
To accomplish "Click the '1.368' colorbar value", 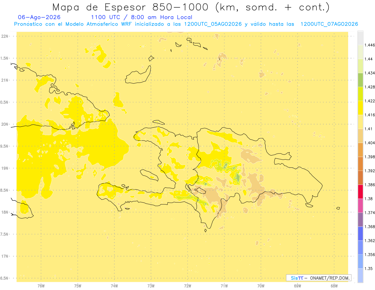I will 370,227.
